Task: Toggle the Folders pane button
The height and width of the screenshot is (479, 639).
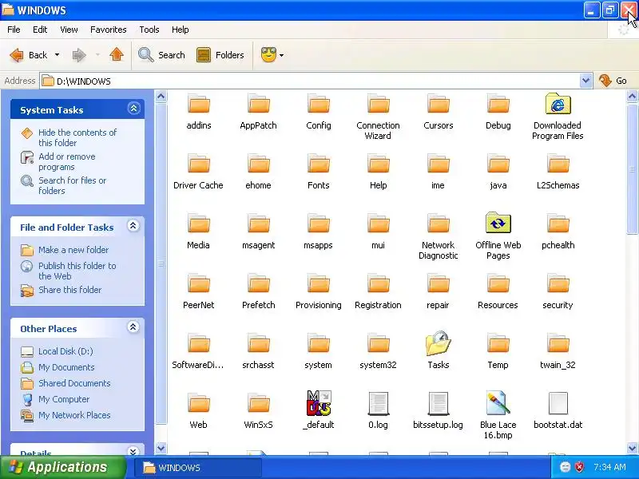Action: (x=220, y=54)
